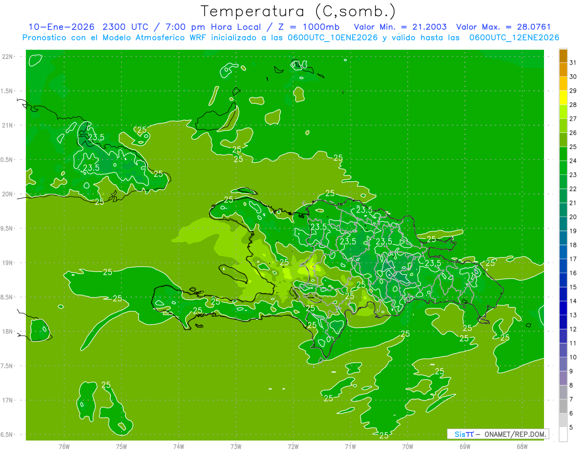Click the "18N" latitude label
Image resolution: width=586 pixels, height=453 pixels.
coord(8,332)
